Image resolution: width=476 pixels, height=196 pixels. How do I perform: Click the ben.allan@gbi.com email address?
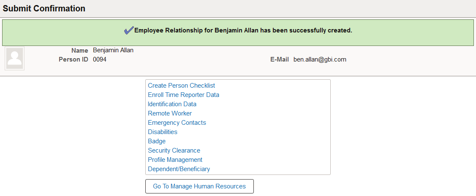click(x=320, y=60)
